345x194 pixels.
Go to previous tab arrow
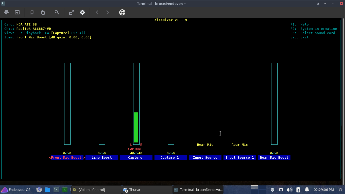(x=97, y=12)
